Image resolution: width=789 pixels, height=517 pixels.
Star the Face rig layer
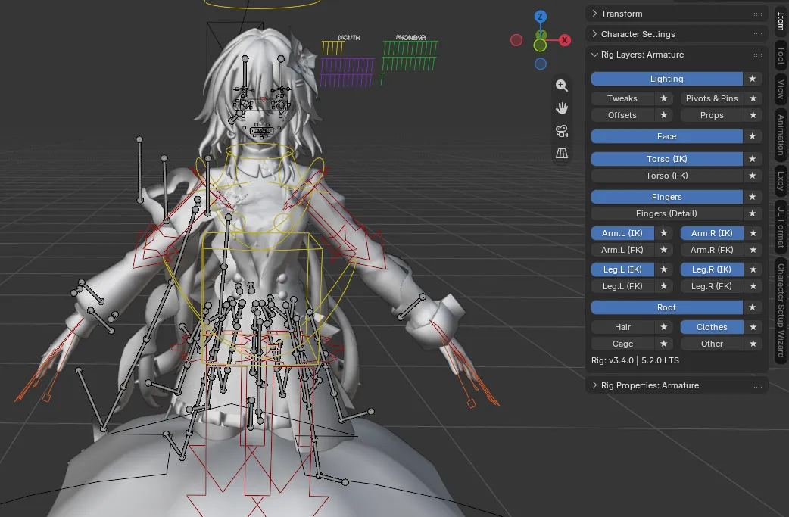click(752, 136)
